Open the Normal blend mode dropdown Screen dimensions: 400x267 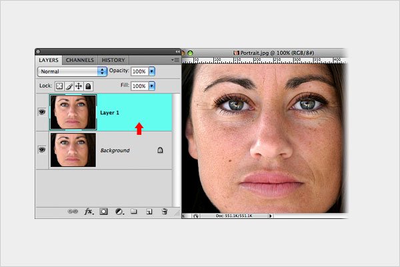point(72,71)
